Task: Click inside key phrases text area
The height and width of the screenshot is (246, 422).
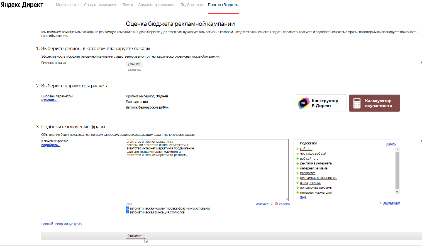Action: [x=207, y=170]
